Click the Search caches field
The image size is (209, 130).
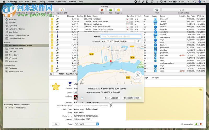tap(183, 10)
